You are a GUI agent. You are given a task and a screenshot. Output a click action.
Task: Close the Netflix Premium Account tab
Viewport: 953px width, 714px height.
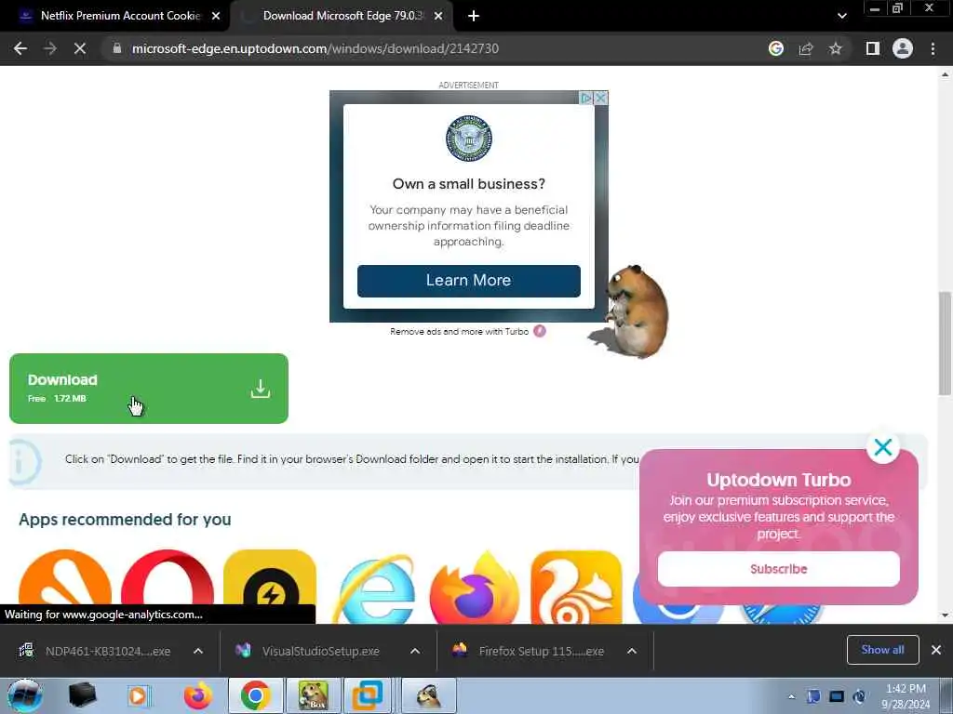pos(216,17)
